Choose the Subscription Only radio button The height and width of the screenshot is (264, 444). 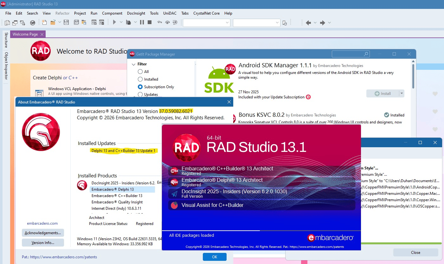(x=140, y=87)
